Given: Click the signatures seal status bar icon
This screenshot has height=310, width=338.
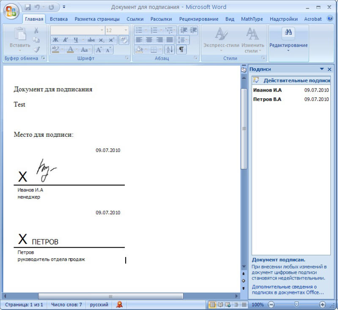Looking at the screenshot, I should (x=119, y=304).
